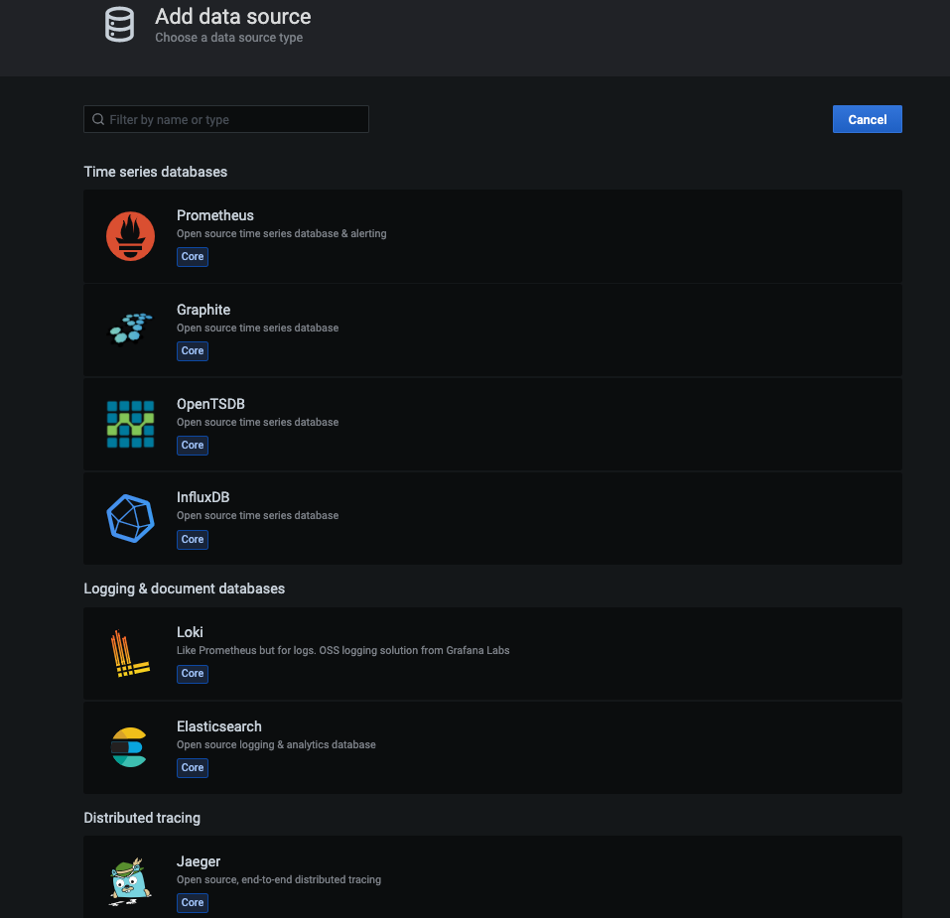Click the Graphite dots logo icon
Screen dimensions: 950x918
click(x=130, y=328)
